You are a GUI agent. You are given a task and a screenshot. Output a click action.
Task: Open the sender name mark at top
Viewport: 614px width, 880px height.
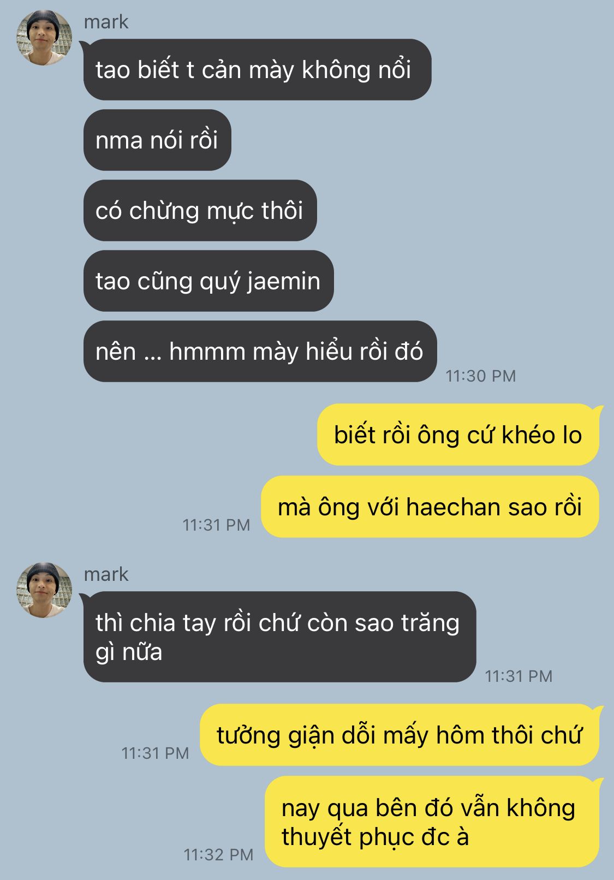click(106, 22)
